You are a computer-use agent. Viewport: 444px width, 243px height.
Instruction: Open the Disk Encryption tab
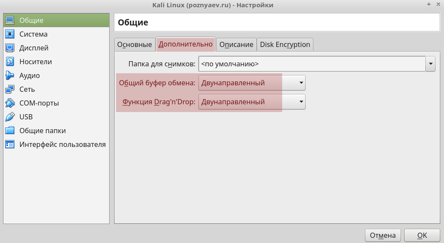click(x=285, y=44)
